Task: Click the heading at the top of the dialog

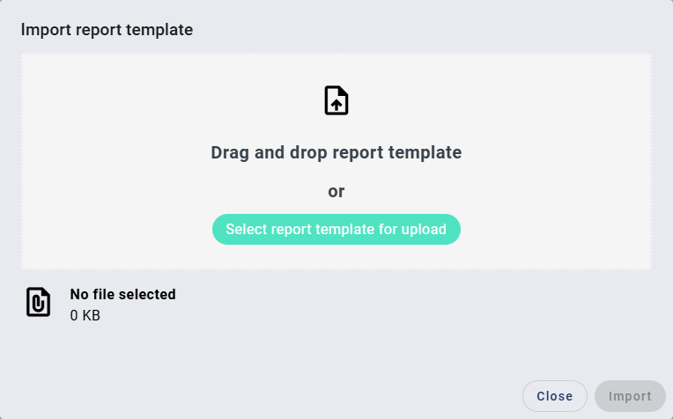Action: 107,30
